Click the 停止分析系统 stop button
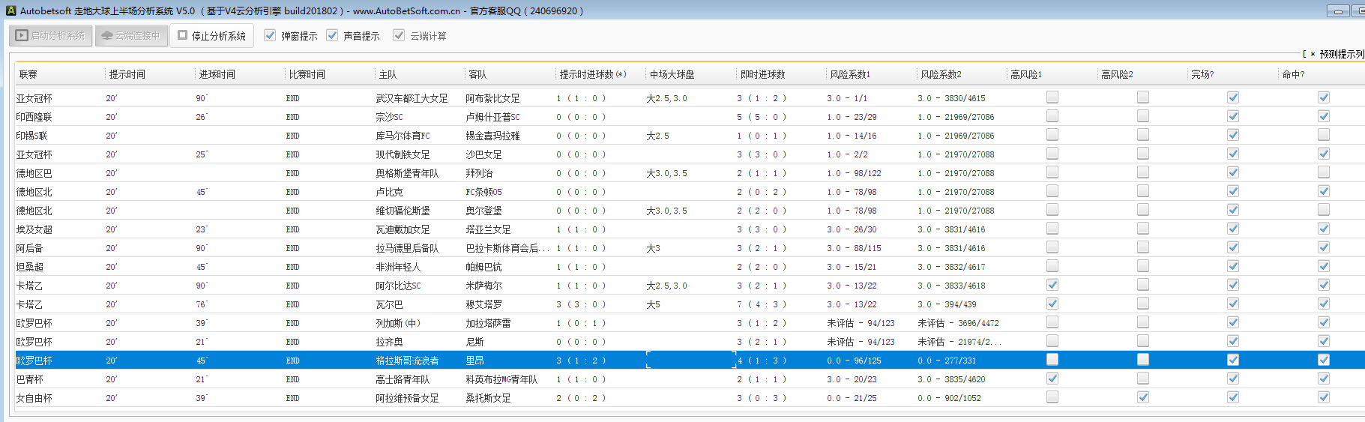Viewport: 1365px width, 422px height. (x=212, y=35)
